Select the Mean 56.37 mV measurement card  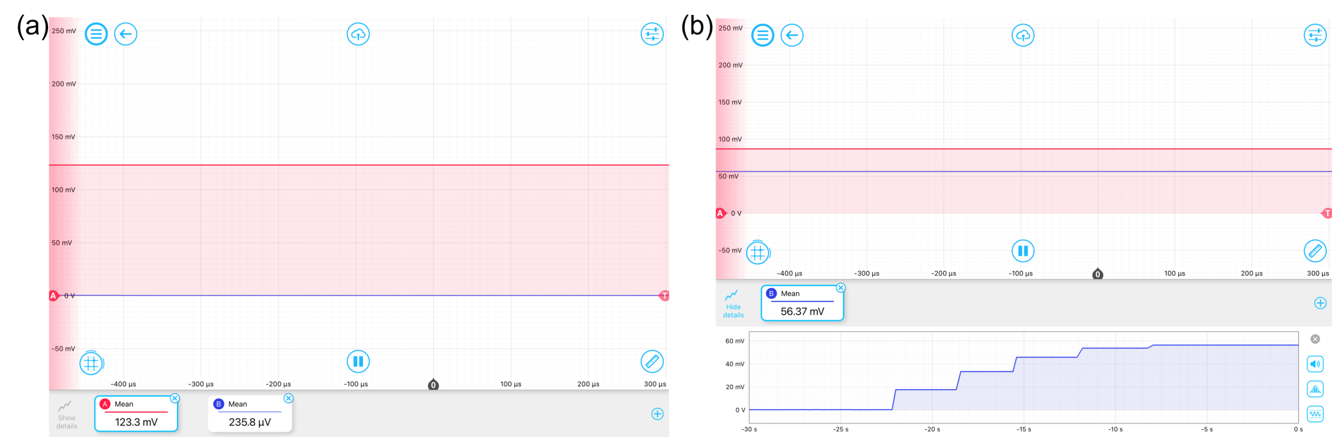tap(802, 304)
